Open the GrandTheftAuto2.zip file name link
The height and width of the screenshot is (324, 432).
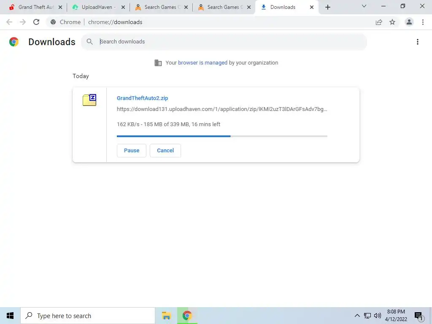(143, 98)
